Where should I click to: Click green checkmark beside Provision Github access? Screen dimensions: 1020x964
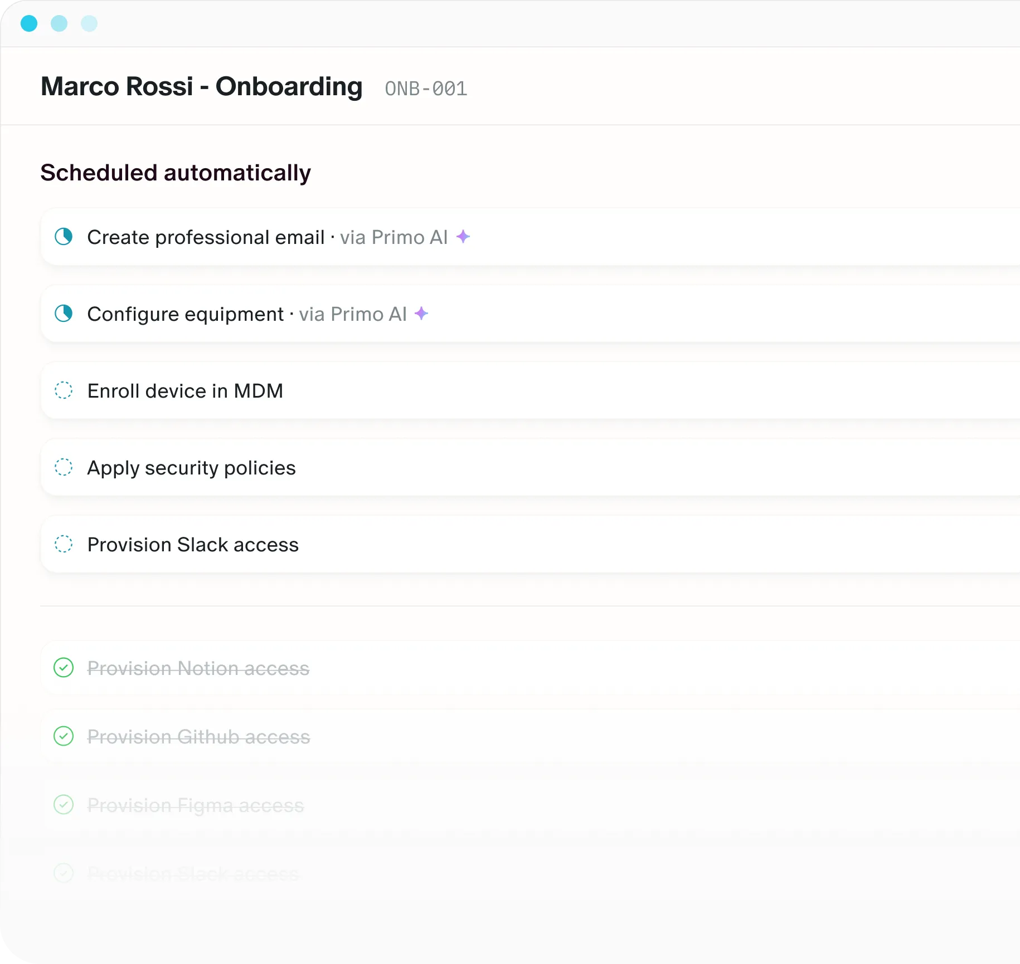click(x=64, y=736)
